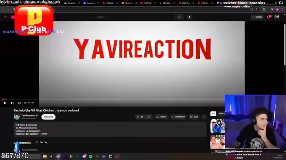Click the Create button in YouTube header

click(257, 17)
